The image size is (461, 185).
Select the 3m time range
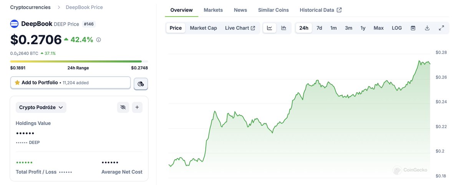point(348,28)
